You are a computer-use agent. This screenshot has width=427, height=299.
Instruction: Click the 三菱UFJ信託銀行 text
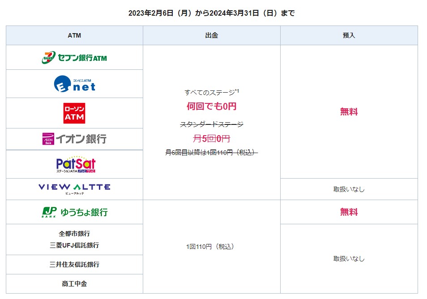click(x=74, y=245)
